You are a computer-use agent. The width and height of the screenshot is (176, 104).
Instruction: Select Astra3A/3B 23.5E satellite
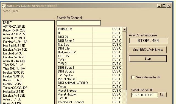pyautogui.click(x=28, y=34)
